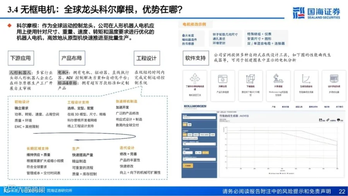Click the floppy disk save icon
Screen dimensions: 348x196
point(320,120)
